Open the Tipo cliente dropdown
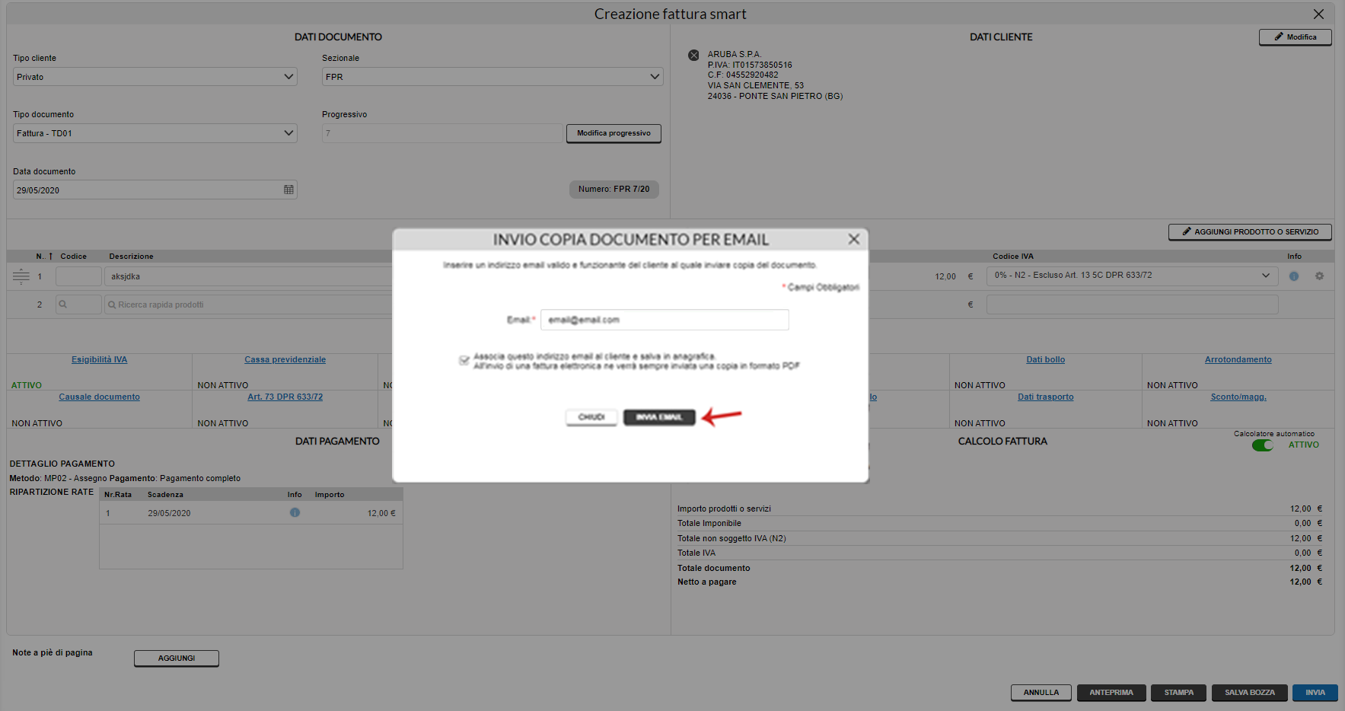 coord(155,77)
